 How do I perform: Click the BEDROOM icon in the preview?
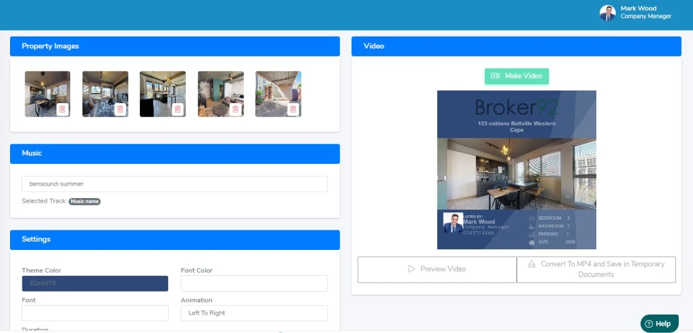[x=531, y=218]
